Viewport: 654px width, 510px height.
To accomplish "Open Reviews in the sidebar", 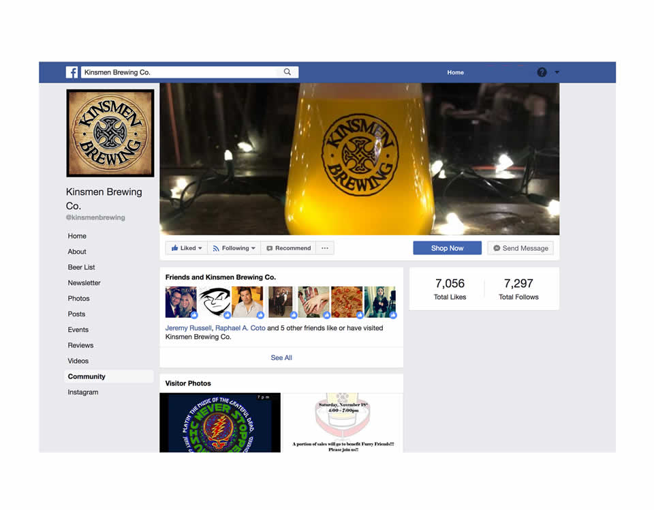I will (x=80, y=345).
